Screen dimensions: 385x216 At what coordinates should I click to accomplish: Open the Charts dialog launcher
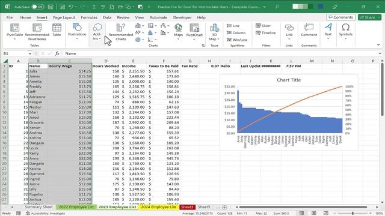pos(203,46)
